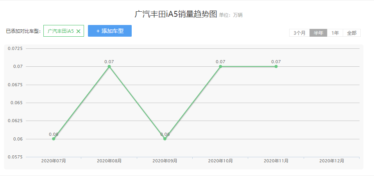The width and height of the screenshot is (374, 176).
Task: Click the 添加车型 button
Action: click(110, 31)
